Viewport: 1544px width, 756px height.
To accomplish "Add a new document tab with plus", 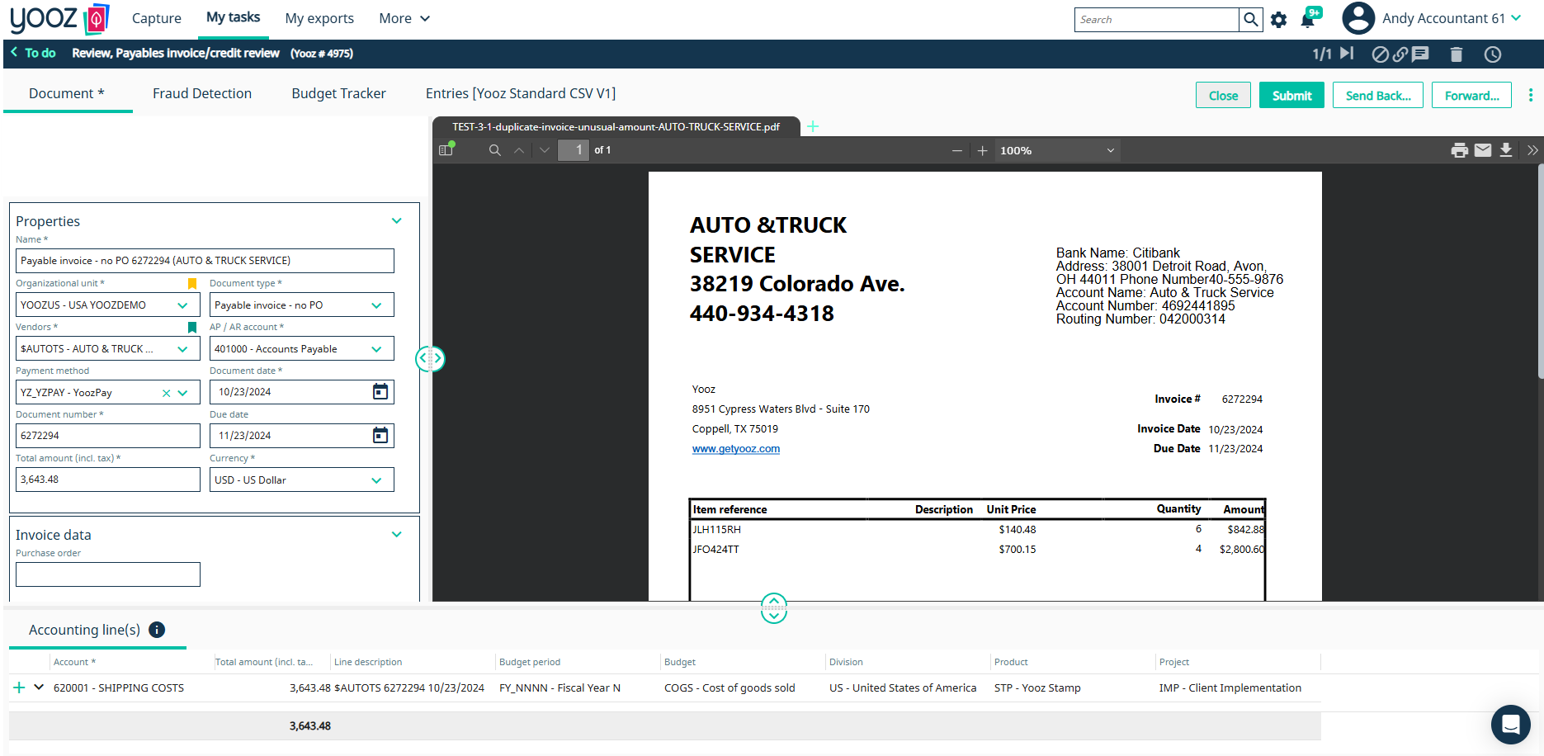I will pyautogui.click(x=813, y=126).
